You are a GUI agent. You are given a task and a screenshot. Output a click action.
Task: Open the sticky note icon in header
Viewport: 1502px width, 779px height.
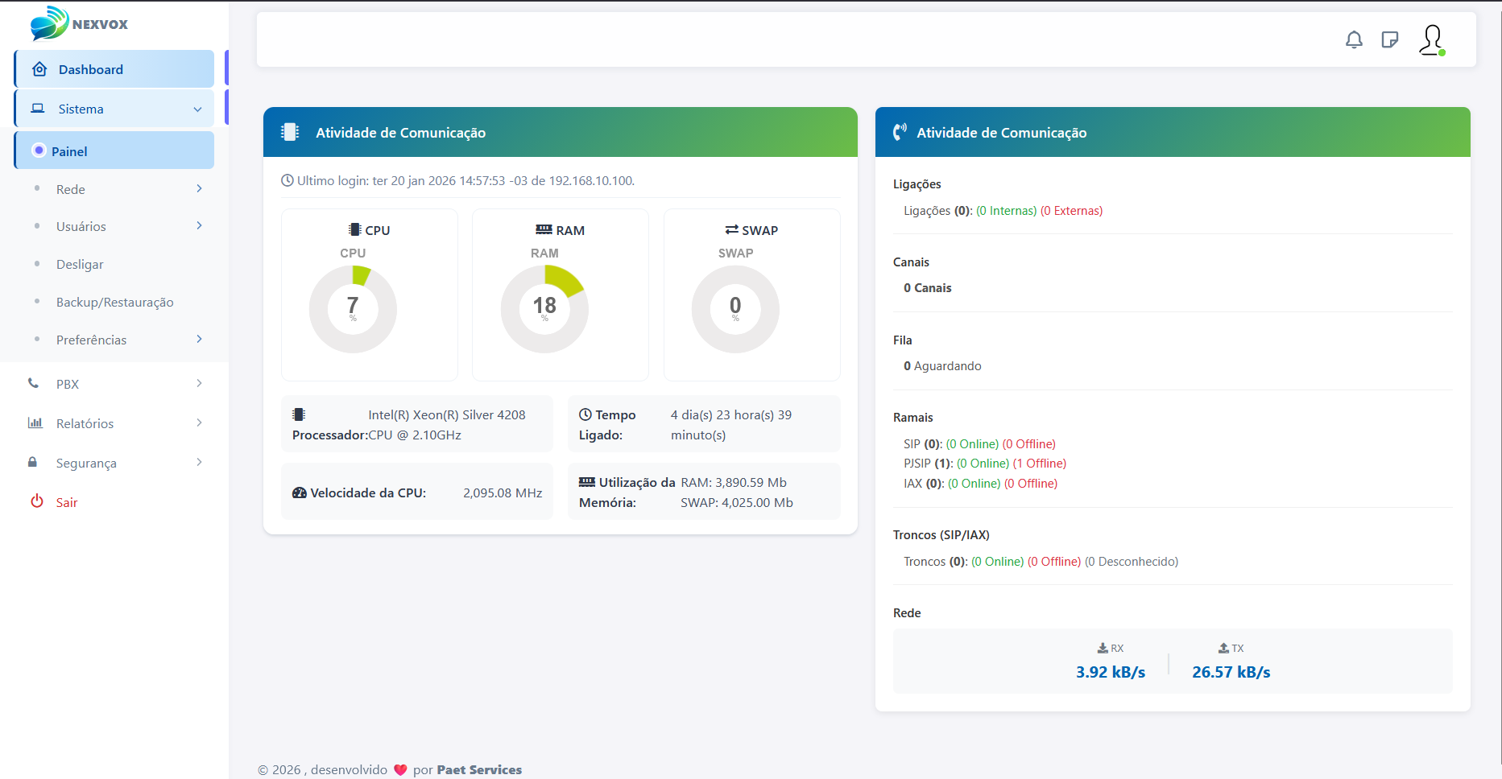(x=1390, y=39)
